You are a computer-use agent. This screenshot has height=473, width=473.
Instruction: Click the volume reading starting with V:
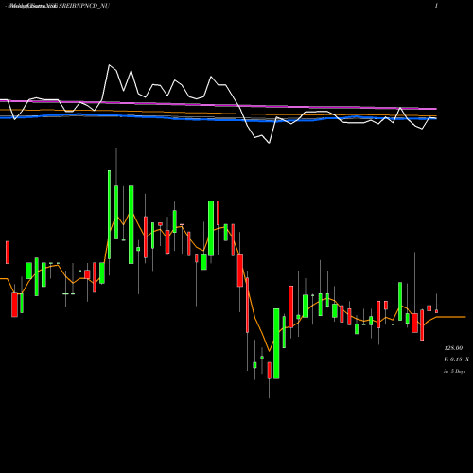(x=456, y=359)
